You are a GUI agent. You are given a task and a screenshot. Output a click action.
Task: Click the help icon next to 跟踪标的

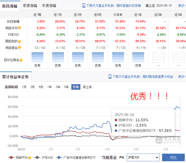(x=20, y=41)
